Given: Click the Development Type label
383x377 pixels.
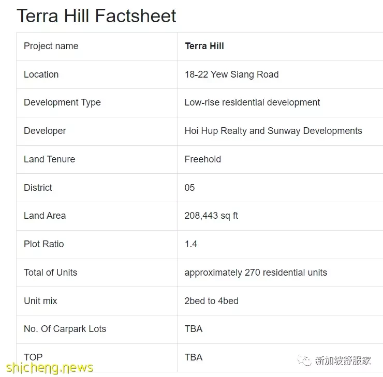Looking at the screenshot, I should pyautogui.click(x=62, y=102).
